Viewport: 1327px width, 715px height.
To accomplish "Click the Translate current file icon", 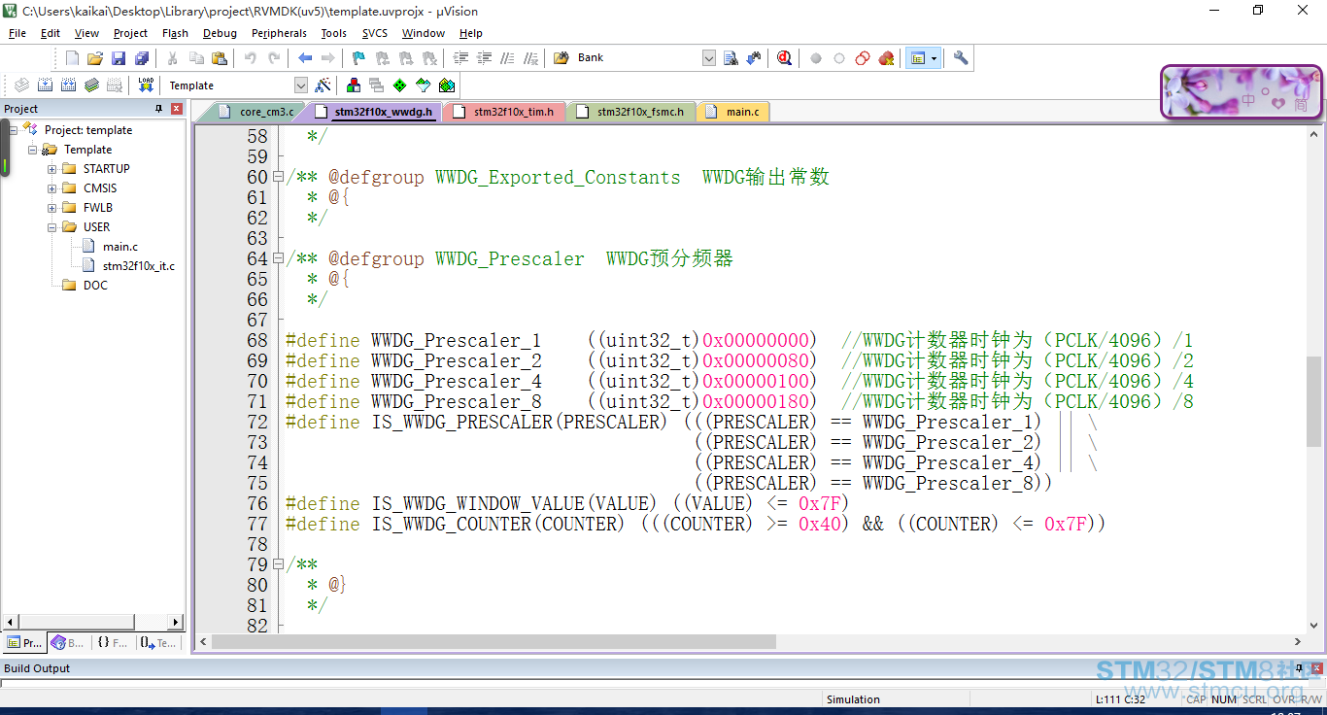I will [x=21, y=85].
